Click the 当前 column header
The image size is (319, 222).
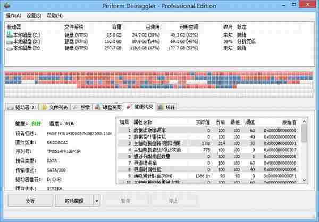(x=220, y=122)
